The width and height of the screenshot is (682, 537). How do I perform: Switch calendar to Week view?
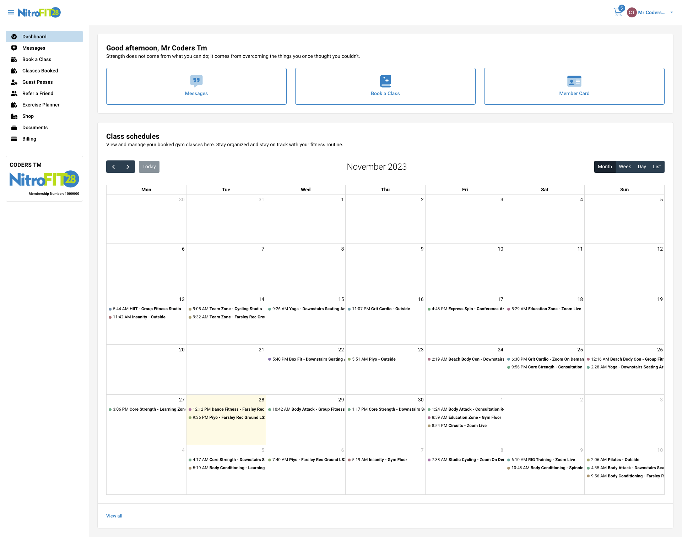624,167
